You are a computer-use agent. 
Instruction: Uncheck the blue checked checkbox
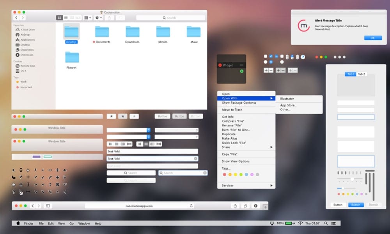click(x=272, y=56)
